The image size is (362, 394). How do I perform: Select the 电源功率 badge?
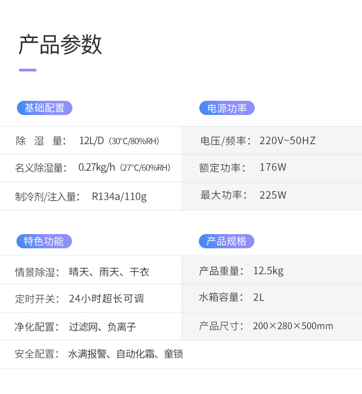pos(227,108)
